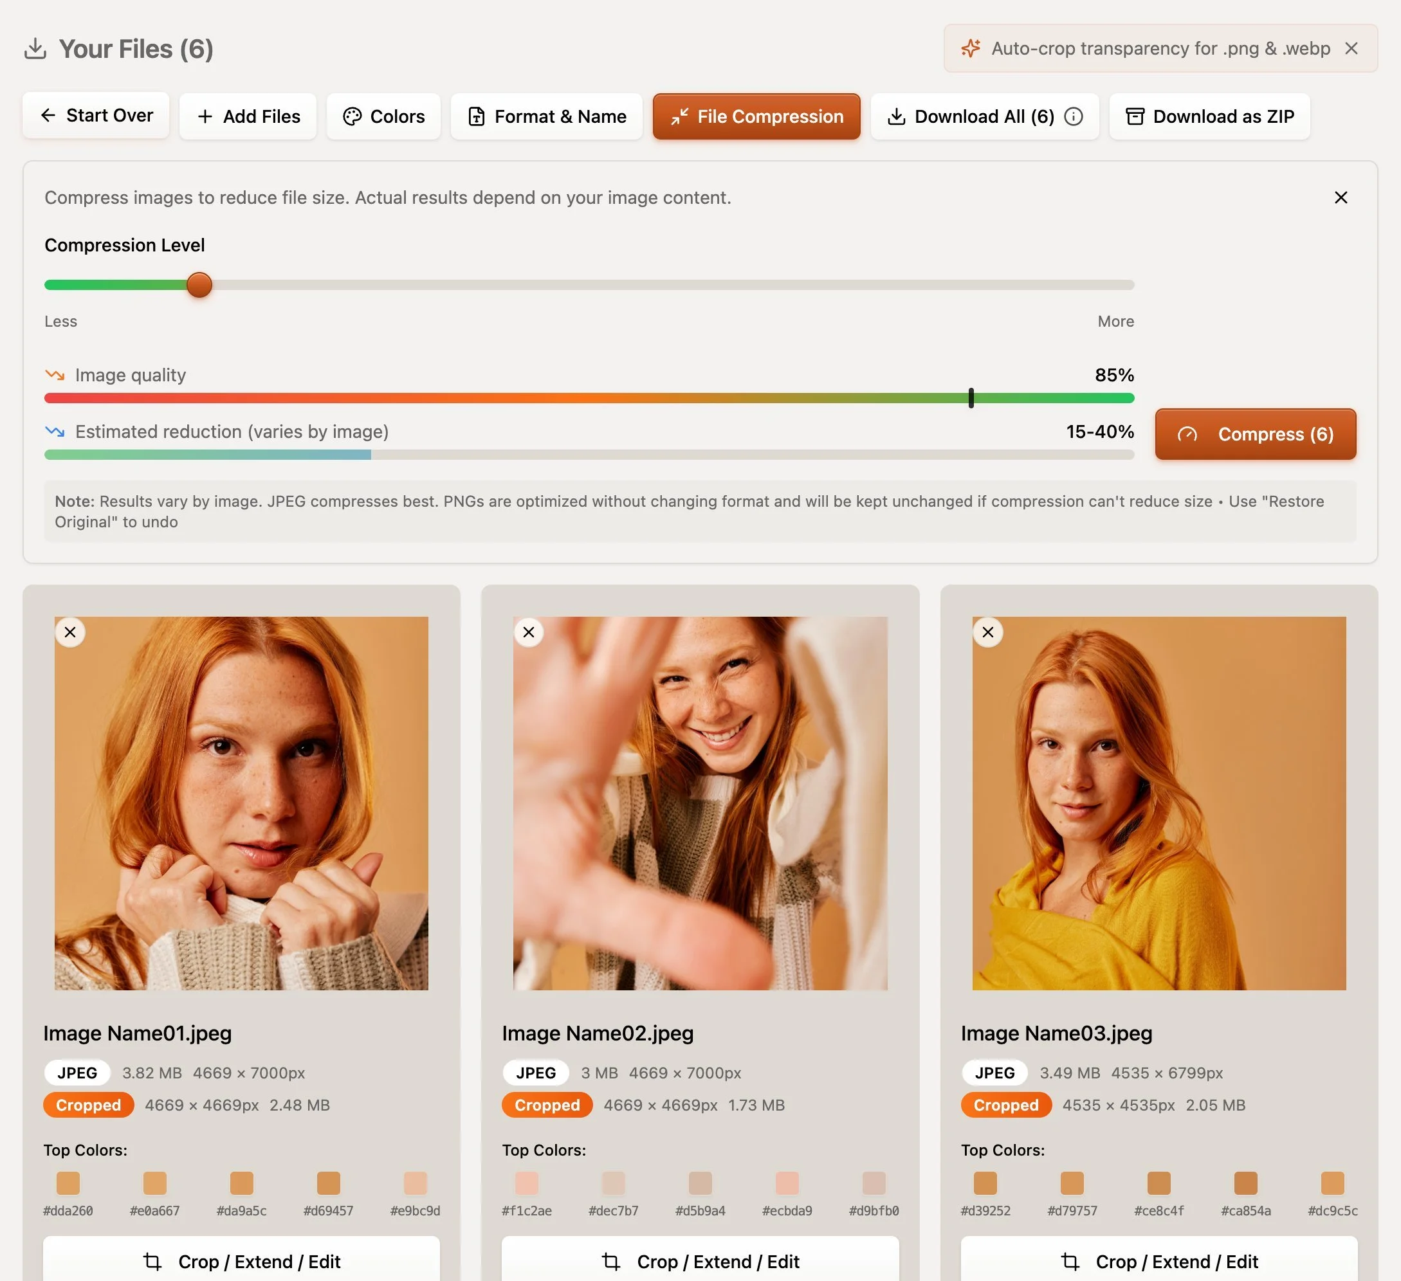This screenshot has width=1401, height=1281.
Task: Select the #dda260 color swatch
Action: (x=68, y=1183)
